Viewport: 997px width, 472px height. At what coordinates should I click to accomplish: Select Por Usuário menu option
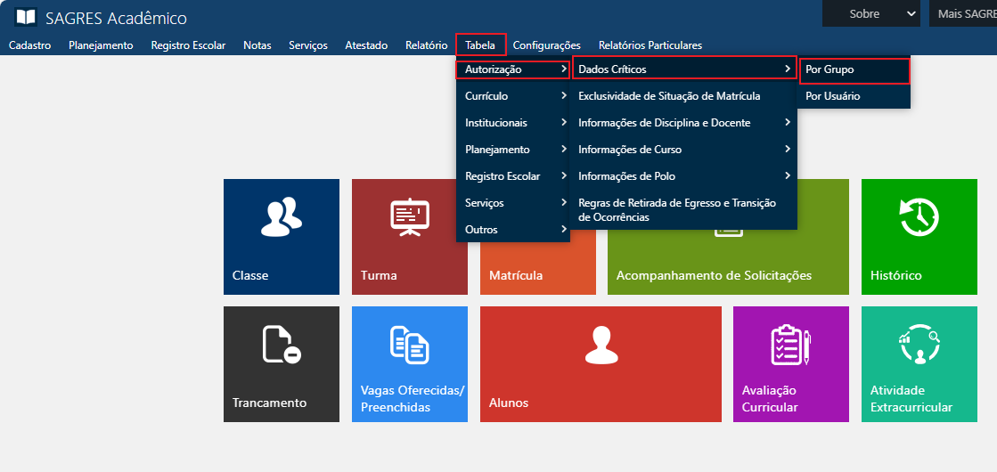853,96
